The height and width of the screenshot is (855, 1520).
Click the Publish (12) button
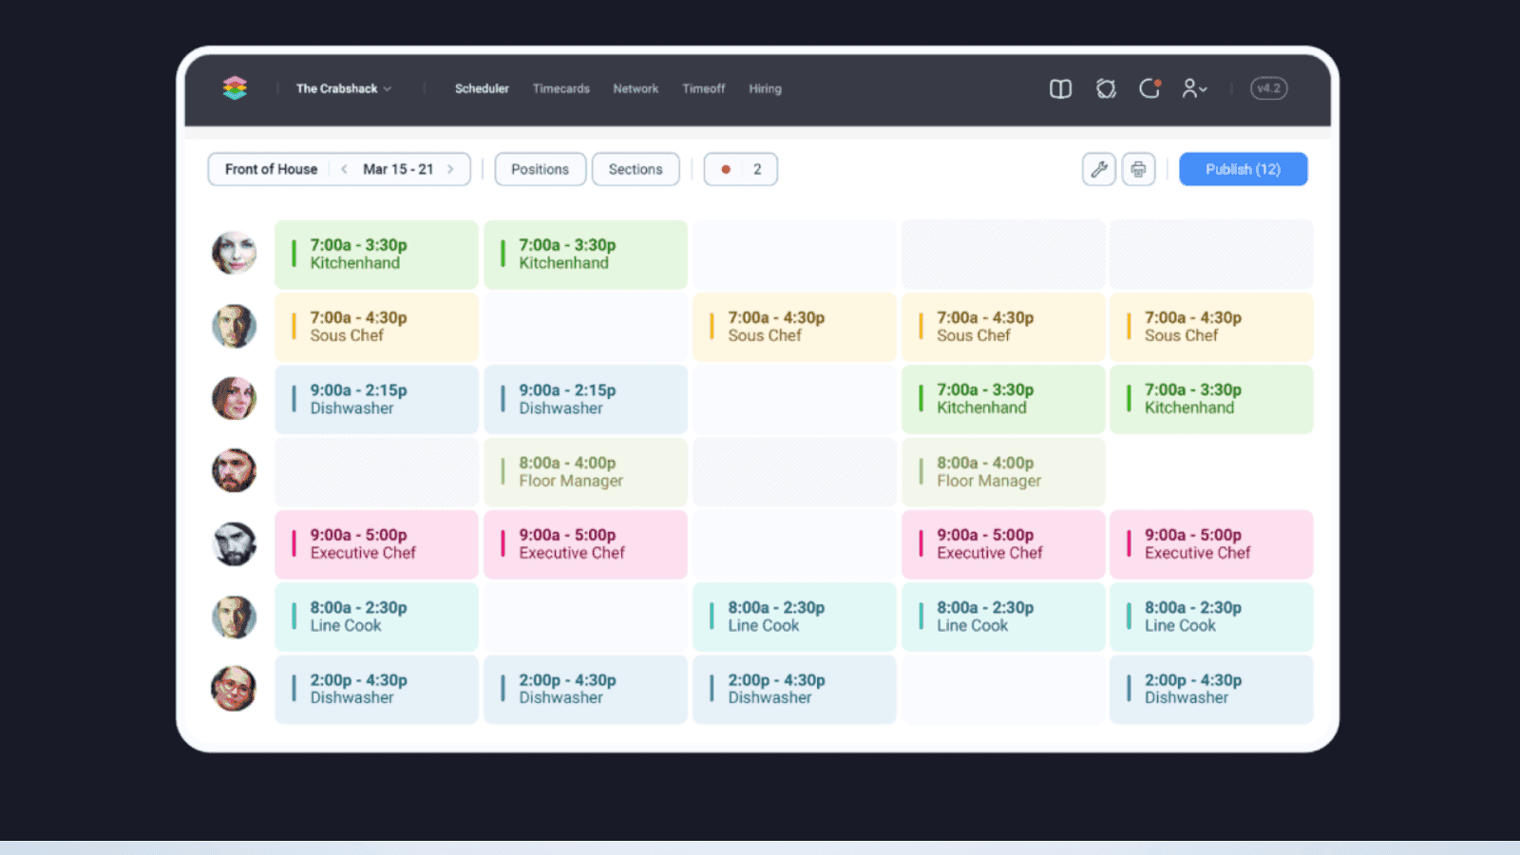click(1243, 169)
